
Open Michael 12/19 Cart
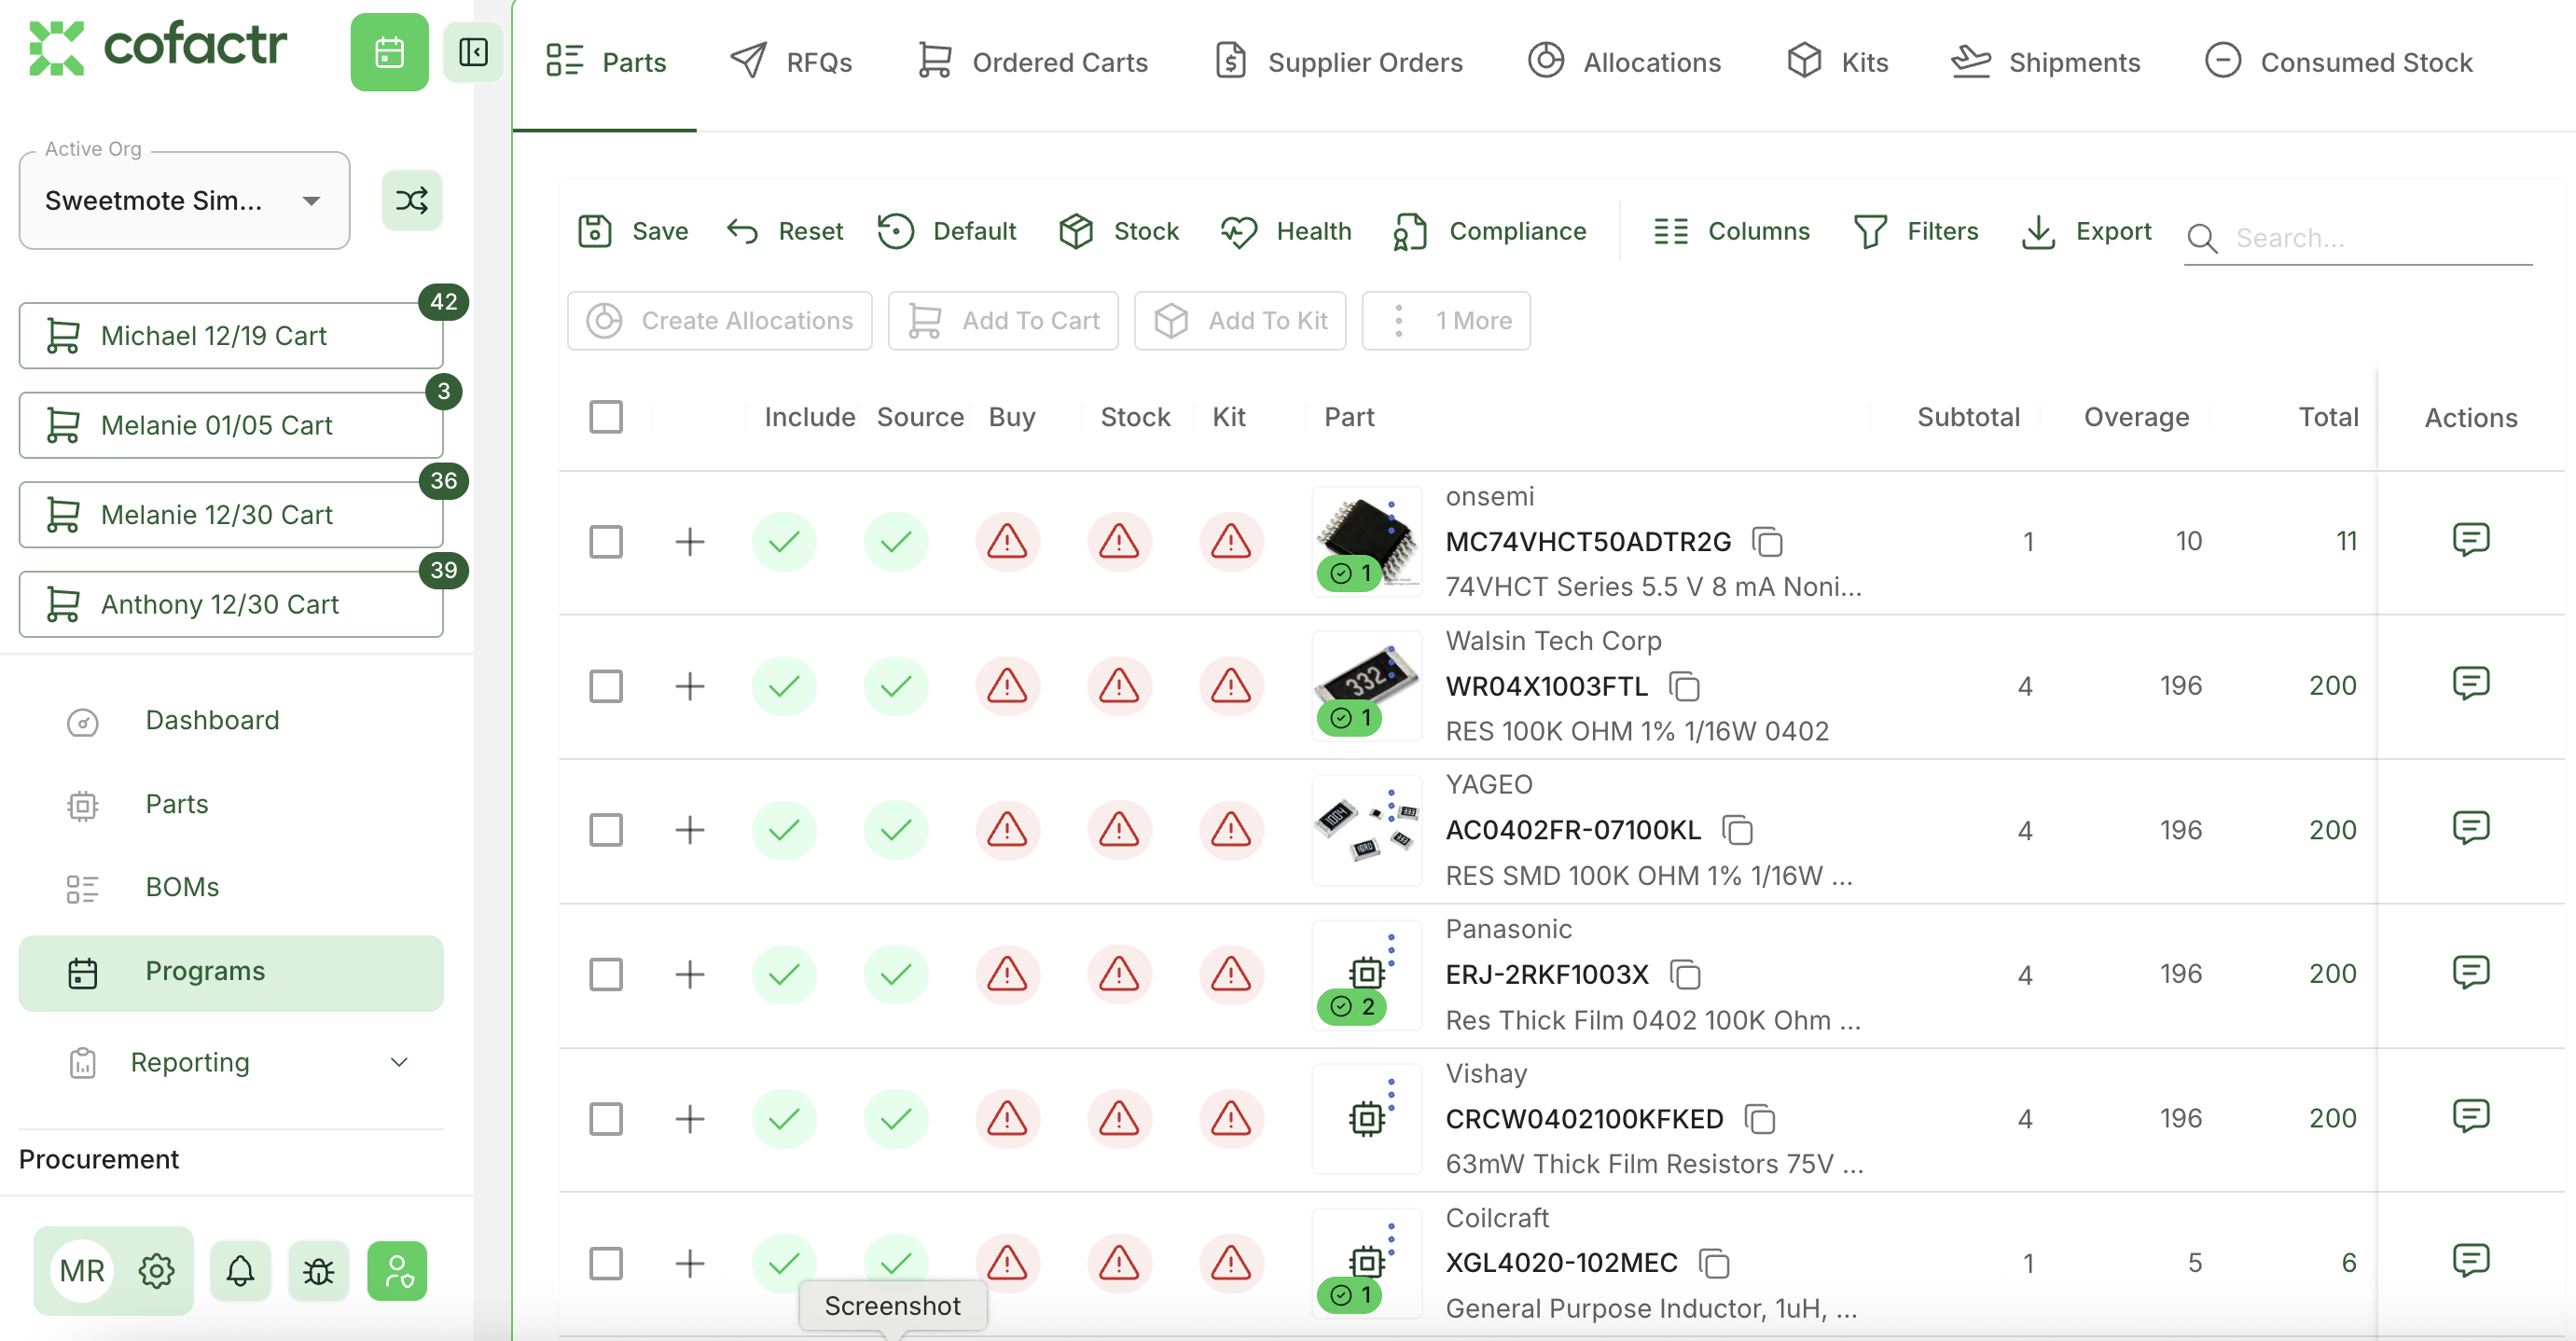click(231, 336)
